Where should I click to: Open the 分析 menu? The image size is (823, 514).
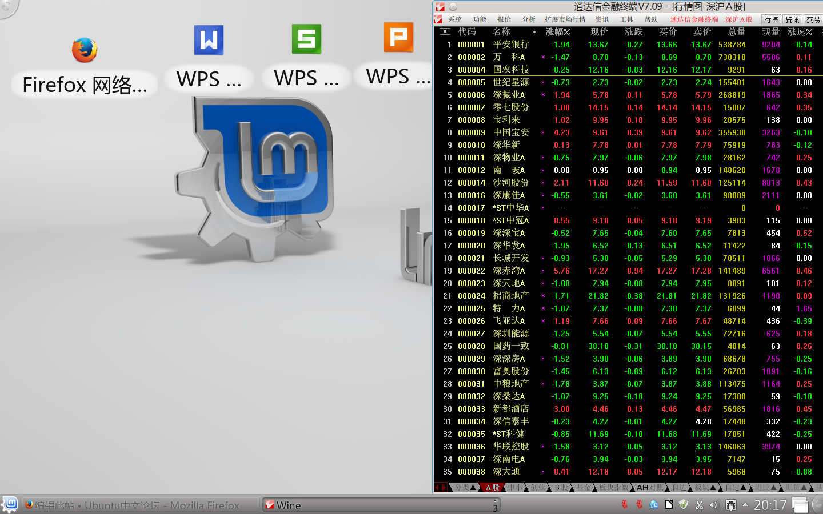coord(529,19)
